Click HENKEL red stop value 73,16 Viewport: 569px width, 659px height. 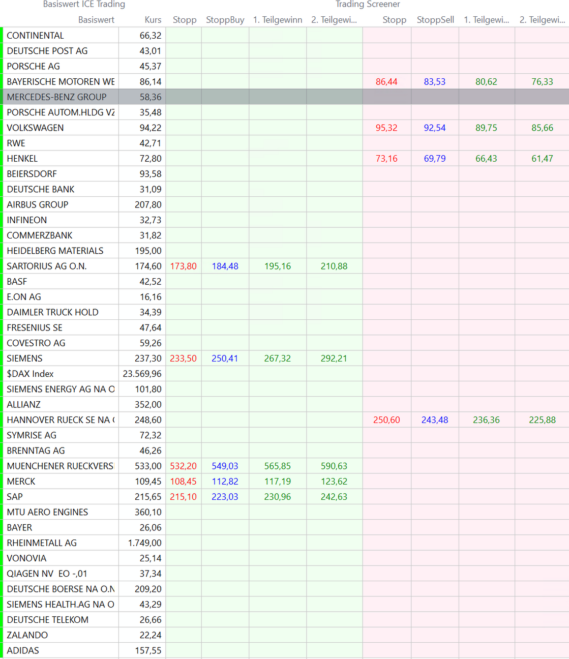[x=386, y=159]
